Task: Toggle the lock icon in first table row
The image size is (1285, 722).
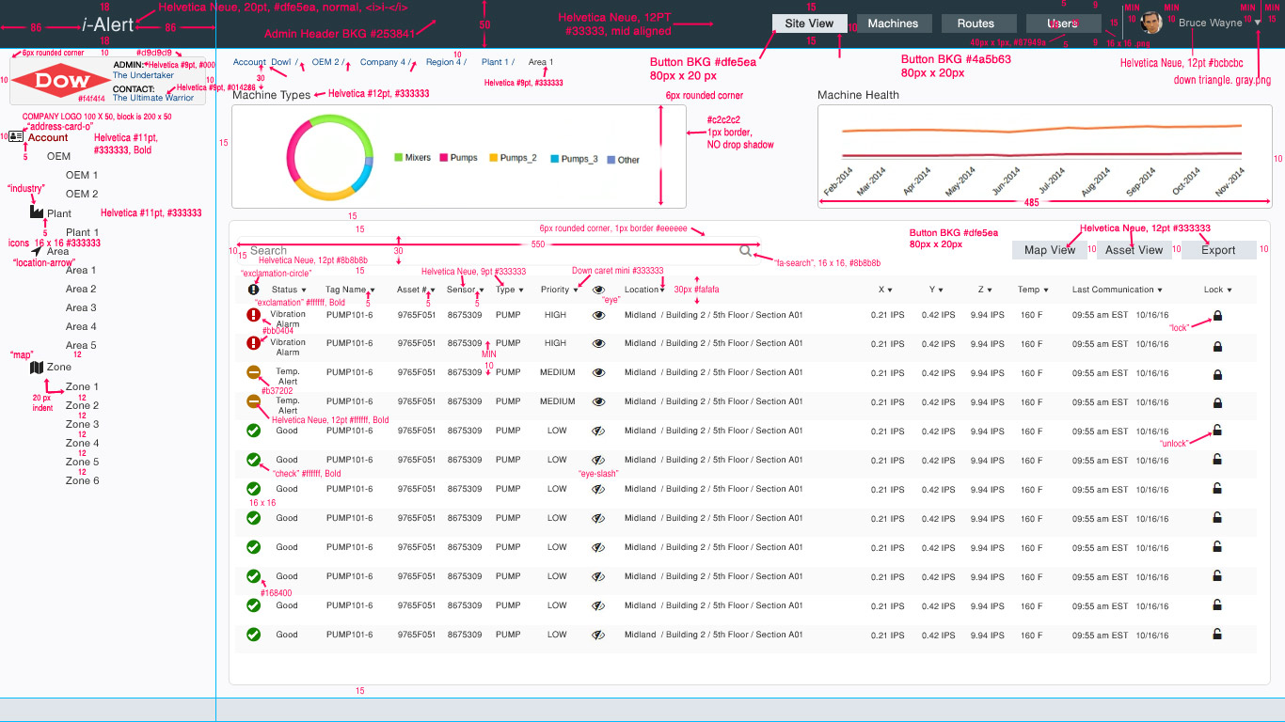Action: coord(1217,316)
